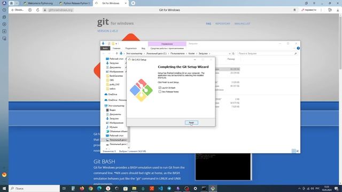Open Telegram from the taskbar
The width and height of the screenshot is (342, 192).
pyautogui.click(x=169, y=188)
